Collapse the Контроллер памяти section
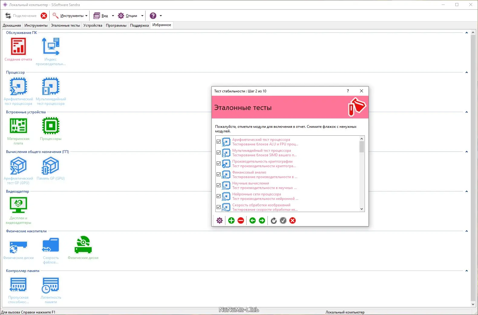The width and height of the screenshot is (478, 315). click(467, 271)
